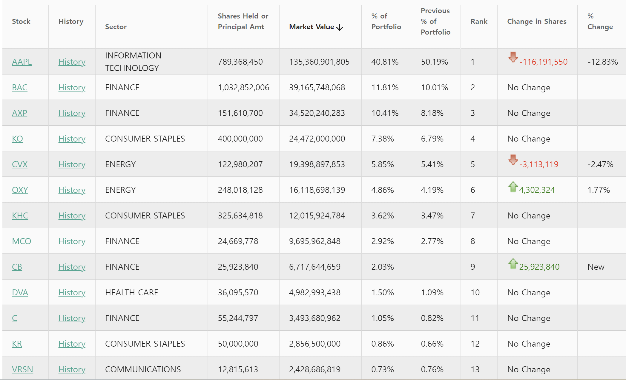
Task: Click the 'New' label in CB row
Action: pyautogui.click(x=596, y=267)
